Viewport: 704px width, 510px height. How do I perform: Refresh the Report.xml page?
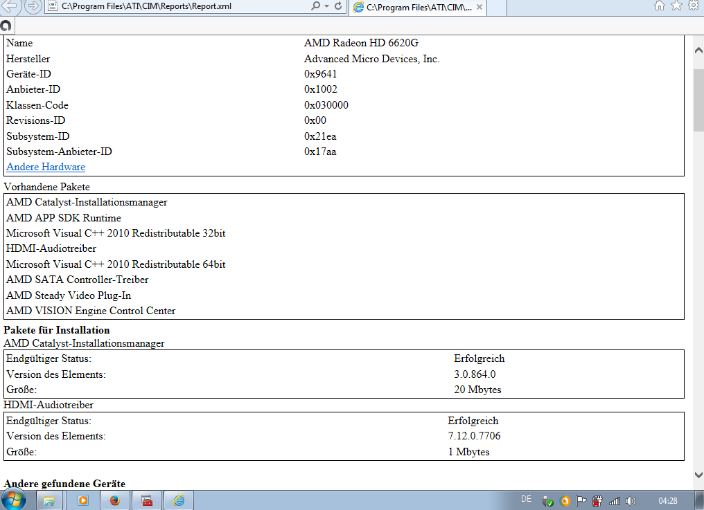(339, 6)
